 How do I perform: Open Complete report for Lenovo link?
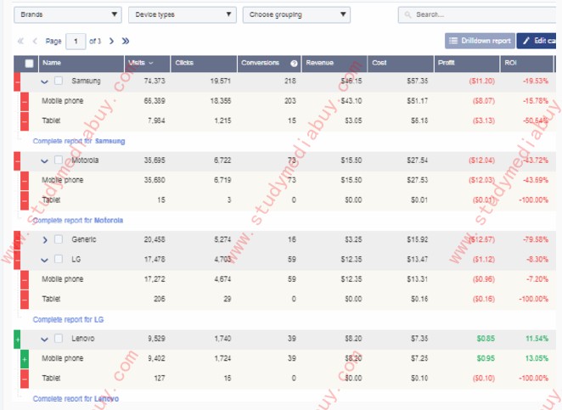coord(76,398)
